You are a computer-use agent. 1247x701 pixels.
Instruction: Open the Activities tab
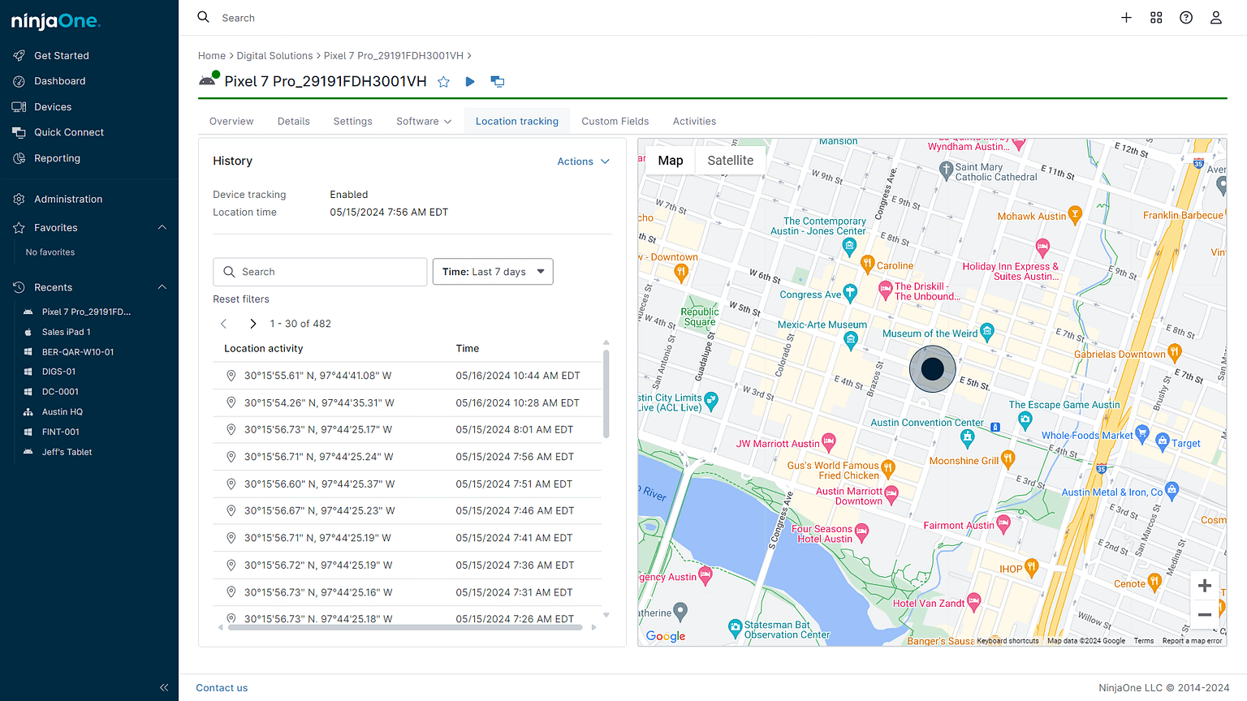pos(694,122)
